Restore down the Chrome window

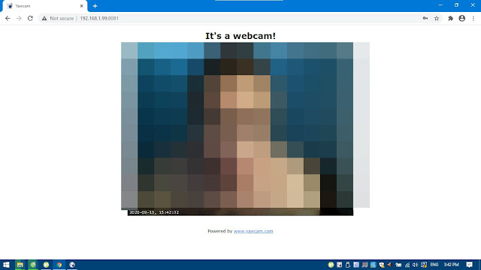[456, 5]
